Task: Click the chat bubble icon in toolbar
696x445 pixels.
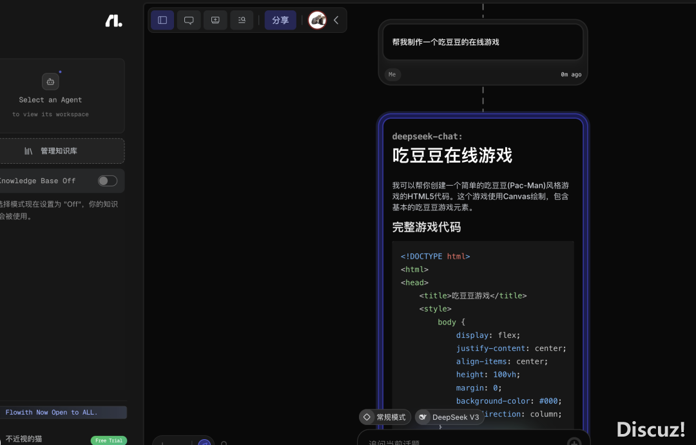Action: (189, 20)
